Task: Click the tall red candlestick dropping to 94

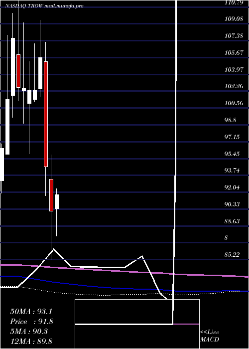Action: pyautogui.click(x=46, y=114)
